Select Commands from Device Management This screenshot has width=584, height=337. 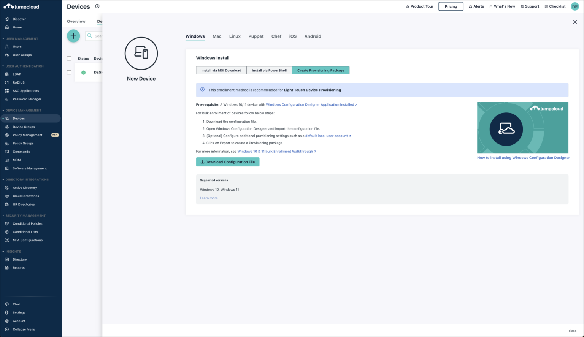coord(21,152)
